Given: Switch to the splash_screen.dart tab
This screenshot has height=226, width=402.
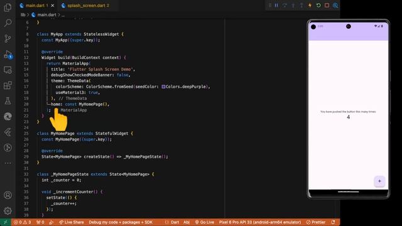Looking at the screenshot, I should tap(86, 6).
